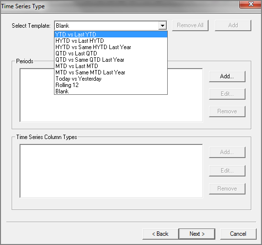262x245 pixels.
Task: Click Remove in Time Series Column Types
Action: point(227,189)
